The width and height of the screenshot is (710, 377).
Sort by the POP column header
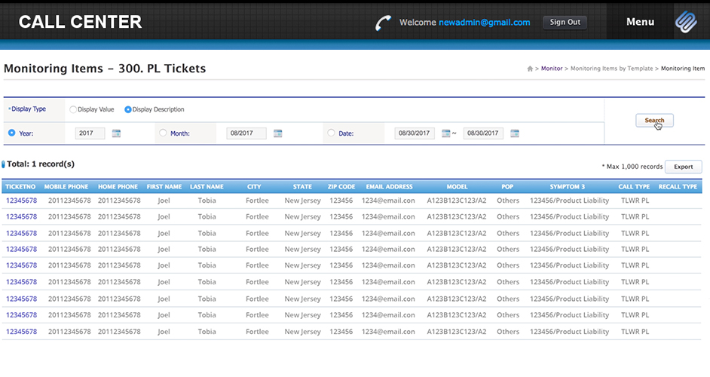(x=507, y=187)
